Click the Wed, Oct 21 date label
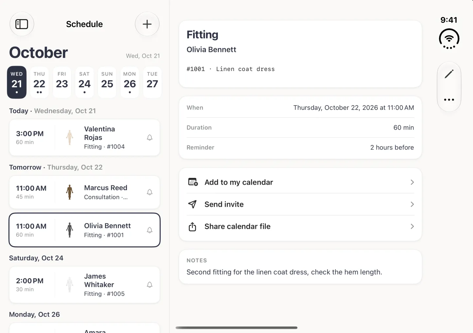 pyautogui.click(x=143, y=56)
